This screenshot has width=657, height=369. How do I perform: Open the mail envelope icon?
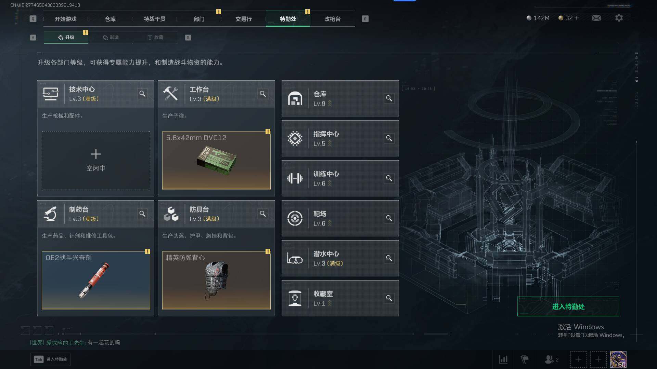[596, 18]
